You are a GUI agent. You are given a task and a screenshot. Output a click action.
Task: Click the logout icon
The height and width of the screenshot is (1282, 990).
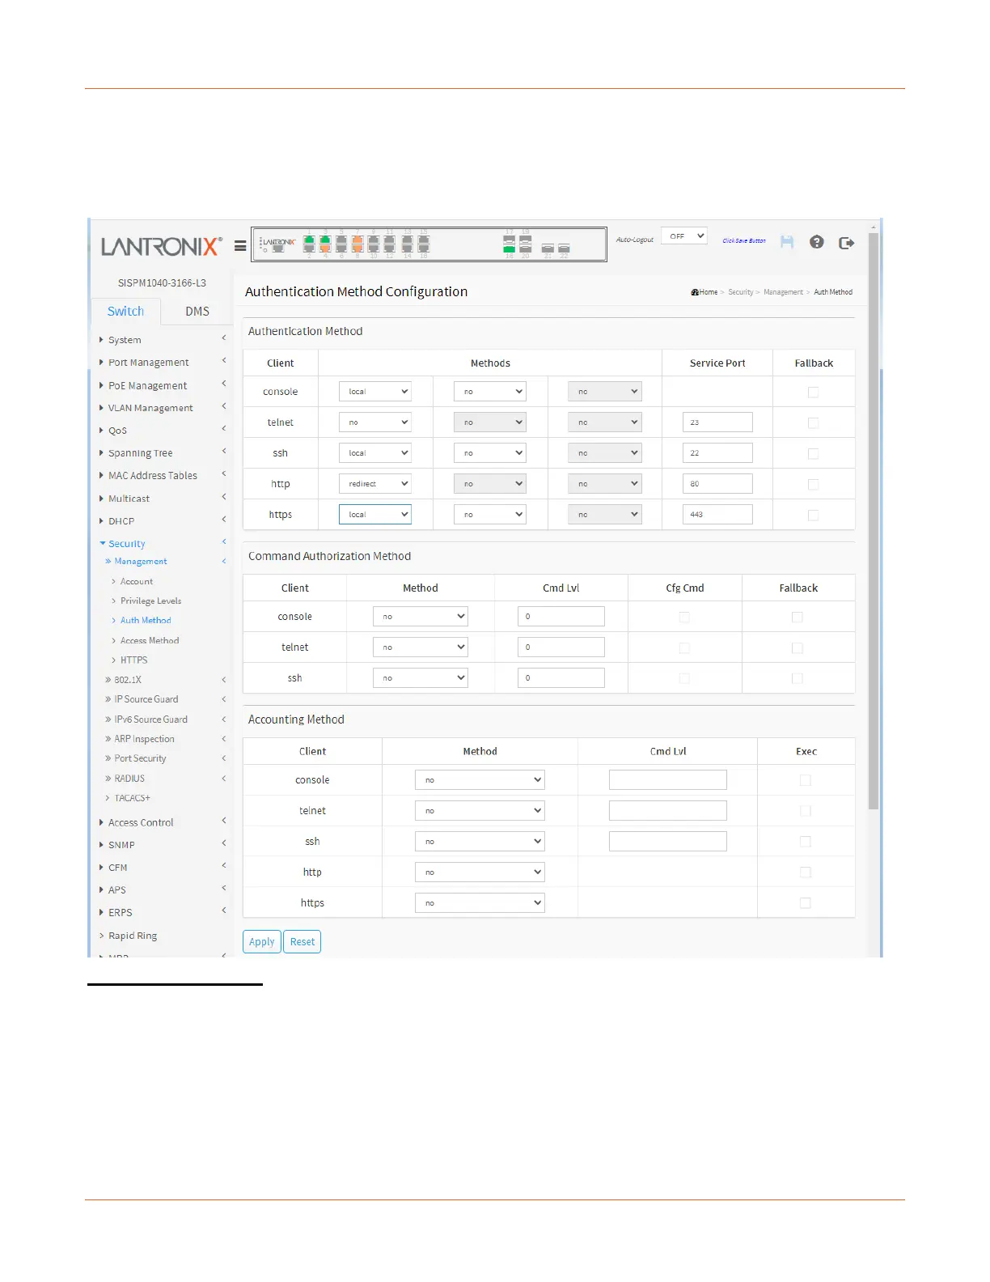click(x=847, y=243)
